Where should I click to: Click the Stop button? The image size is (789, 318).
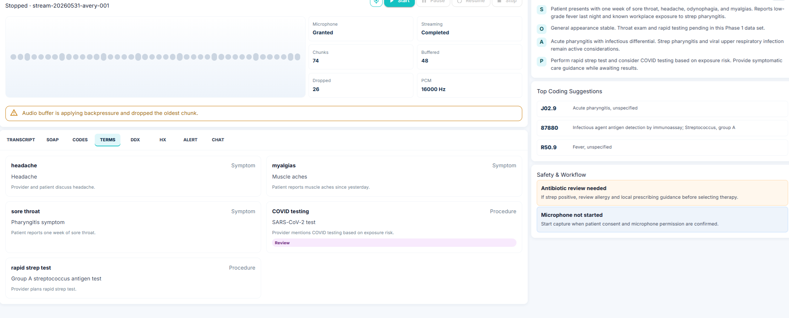tap(507, 2)
